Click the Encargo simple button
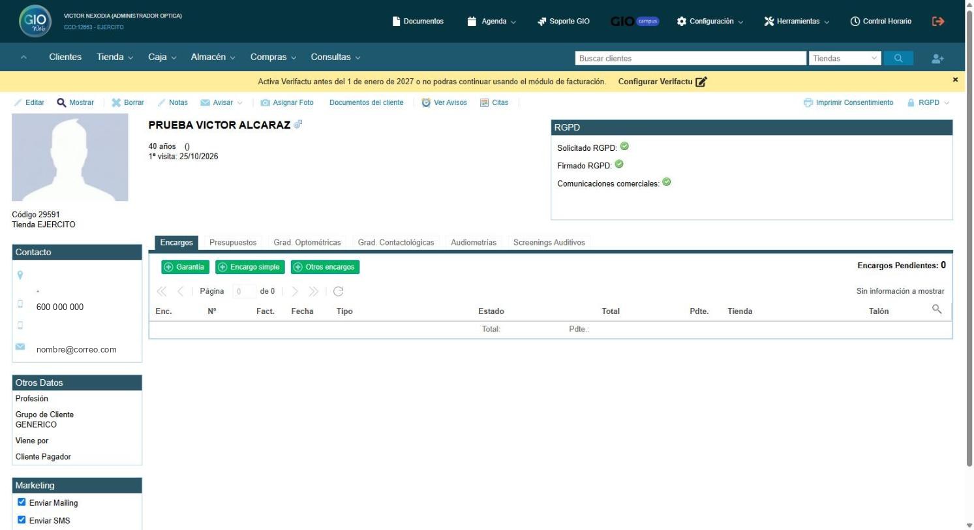Screen dimensions: 974x530 coord(250,267)
